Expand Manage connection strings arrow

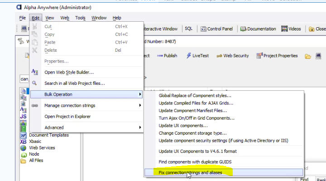coord(140,105)
